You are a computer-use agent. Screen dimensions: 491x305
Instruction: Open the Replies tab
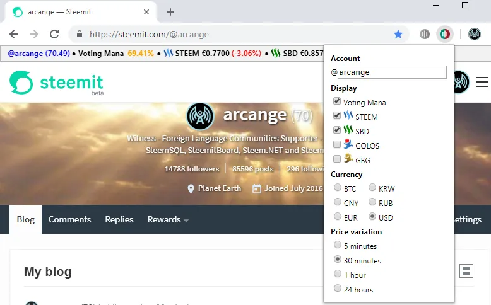[x=119, y=219]
